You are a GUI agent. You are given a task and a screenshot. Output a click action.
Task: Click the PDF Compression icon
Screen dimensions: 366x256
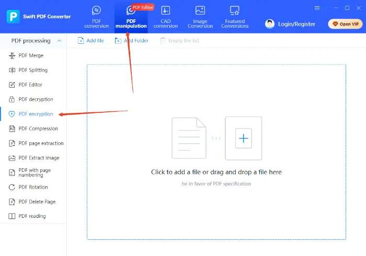coord(12,129)
